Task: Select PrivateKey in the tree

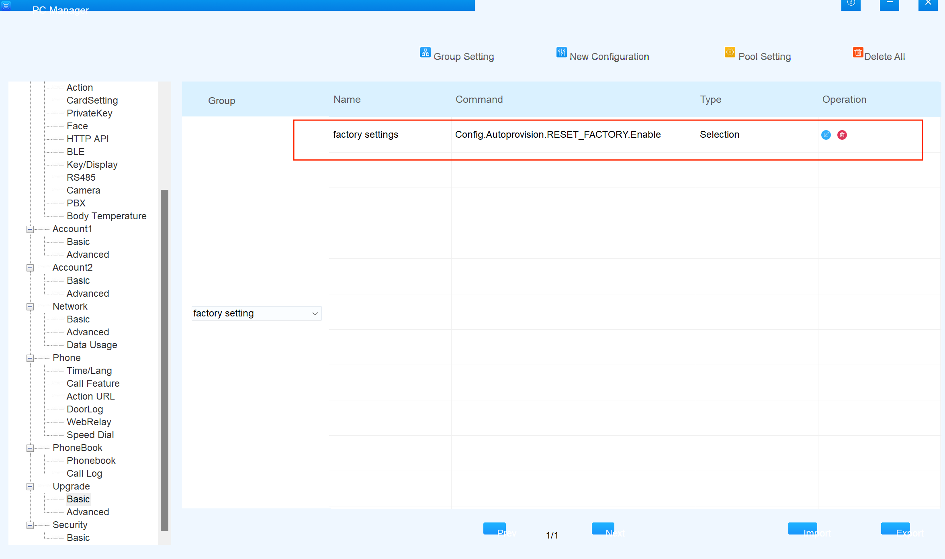Action: pyautogui.click(x=89, y=113)
